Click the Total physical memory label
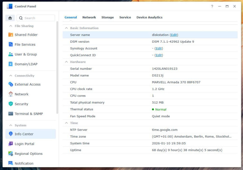The height and width of the screenshot is (170, 243). pos(87,102)
